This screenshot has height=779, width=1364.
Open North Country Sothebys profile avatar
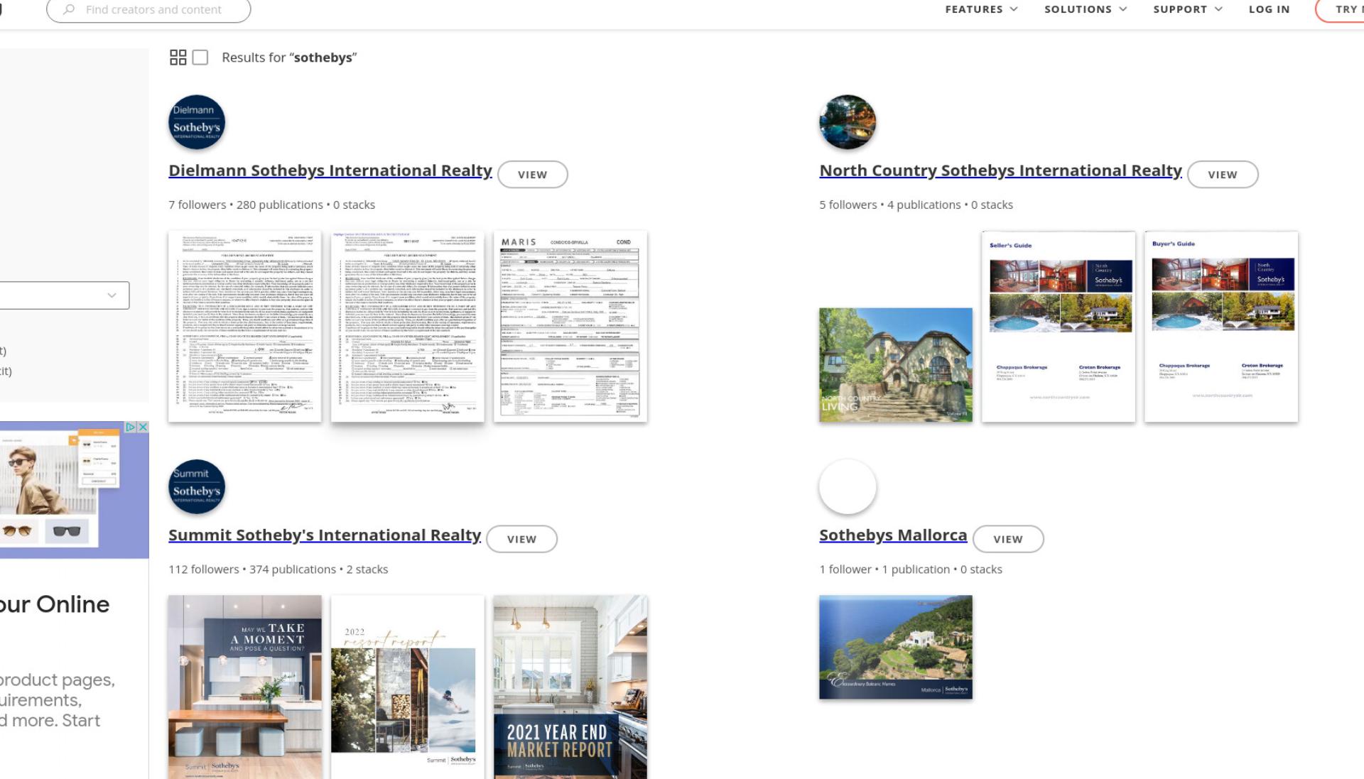pos(848,122)
